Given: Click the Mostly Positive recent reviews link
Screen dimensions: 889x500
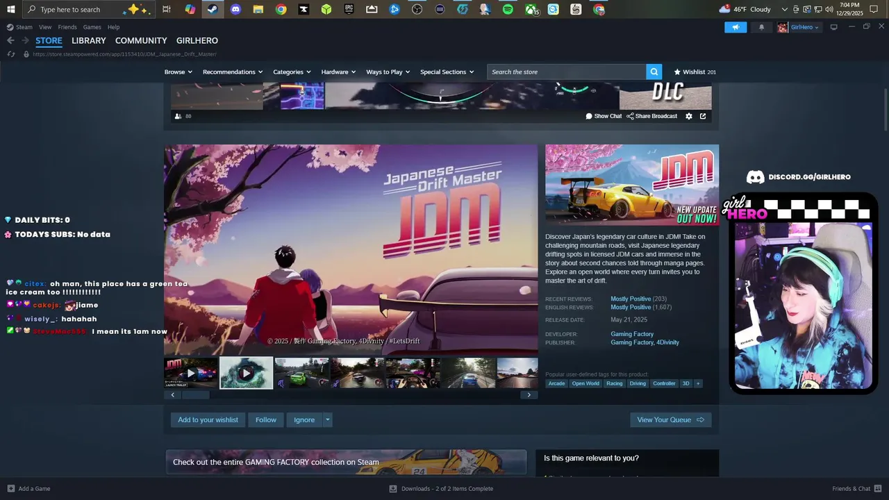Looking at the screenshot, I should tap(631, 299).
